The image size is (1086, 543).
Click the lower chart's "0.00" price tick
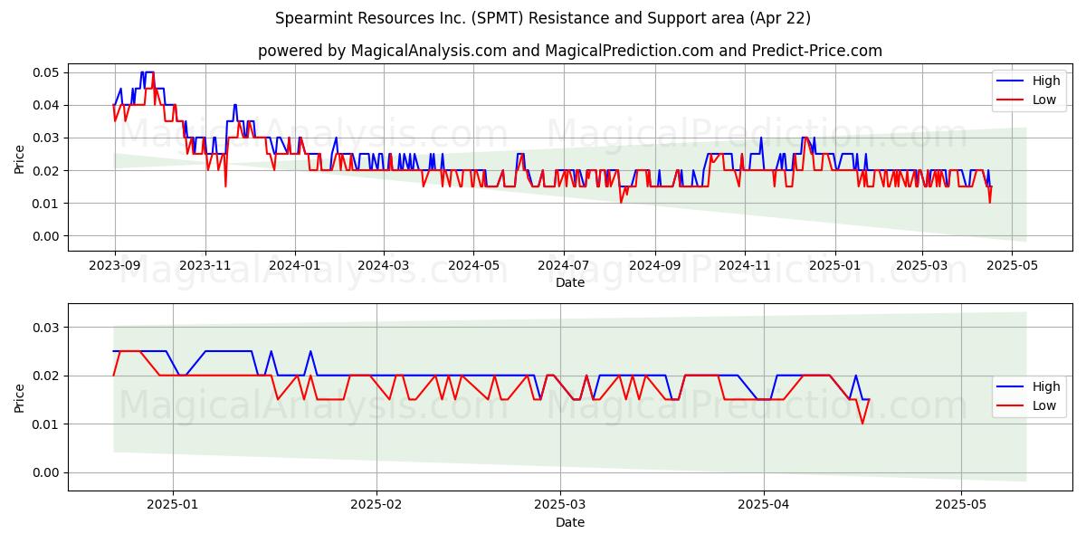click(45, 472)
